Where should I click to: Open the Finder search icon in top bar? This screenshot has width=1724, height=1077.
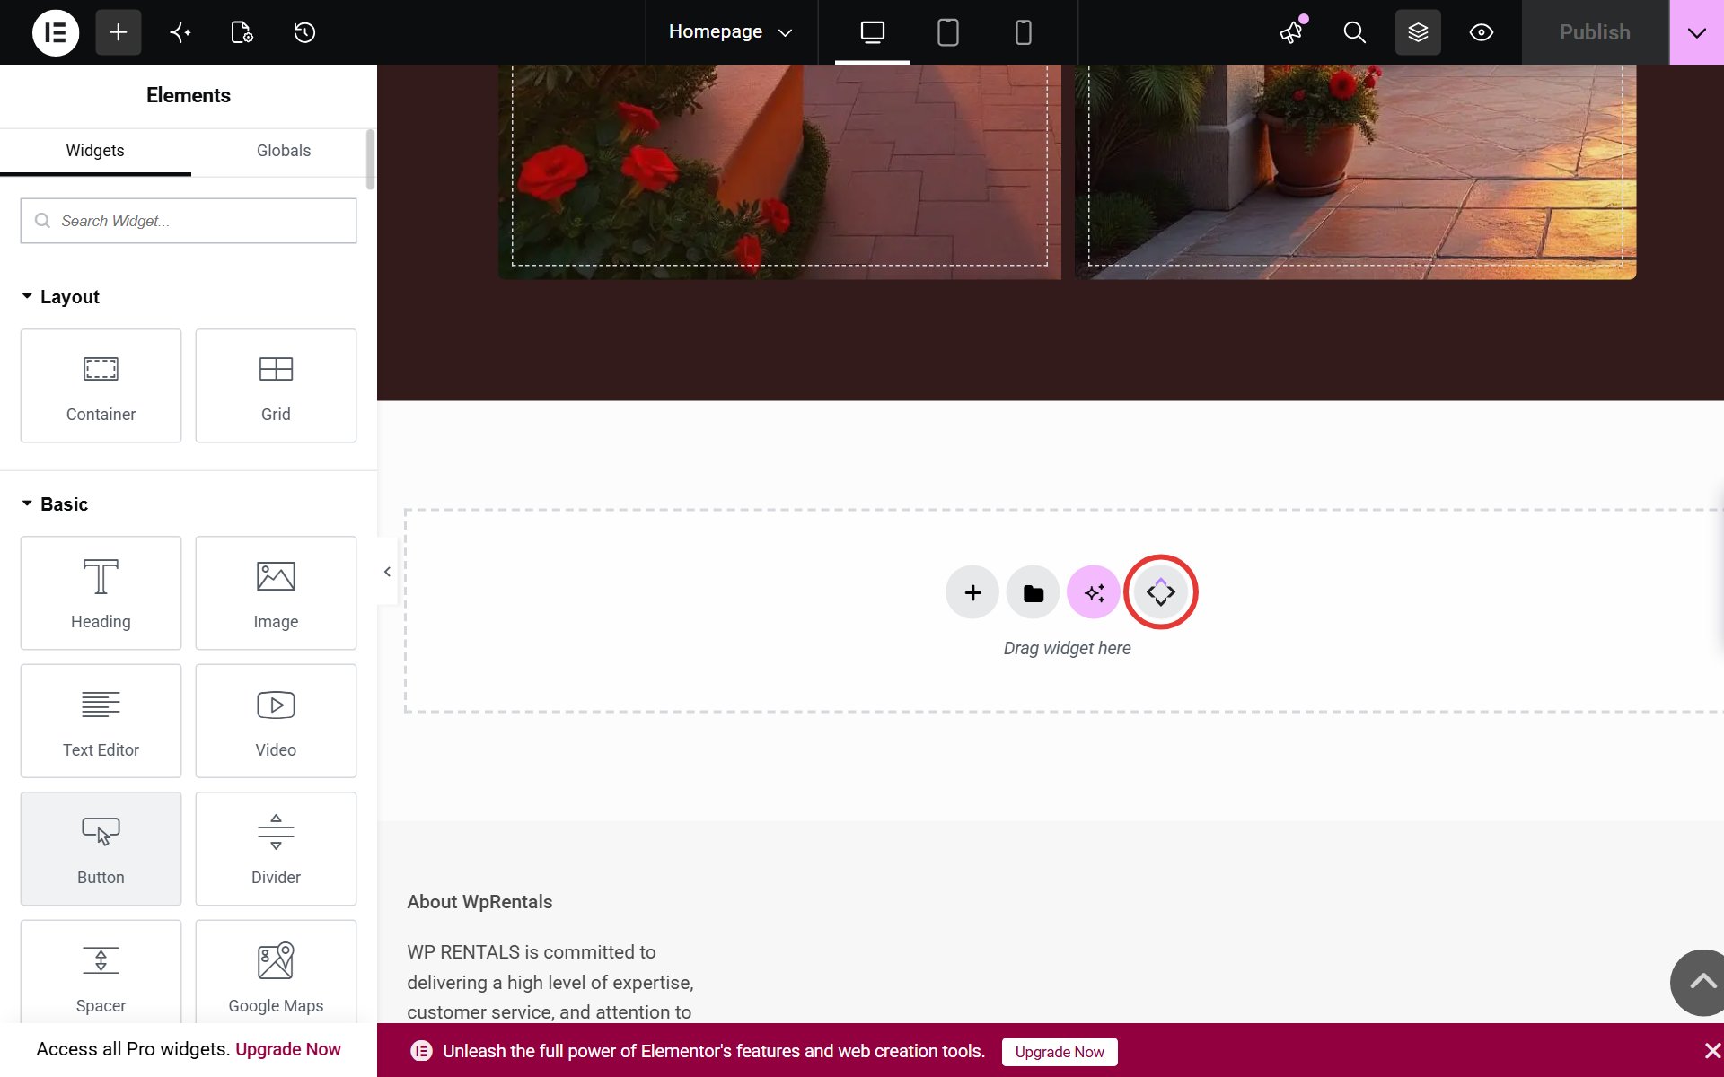(1355, 32)
